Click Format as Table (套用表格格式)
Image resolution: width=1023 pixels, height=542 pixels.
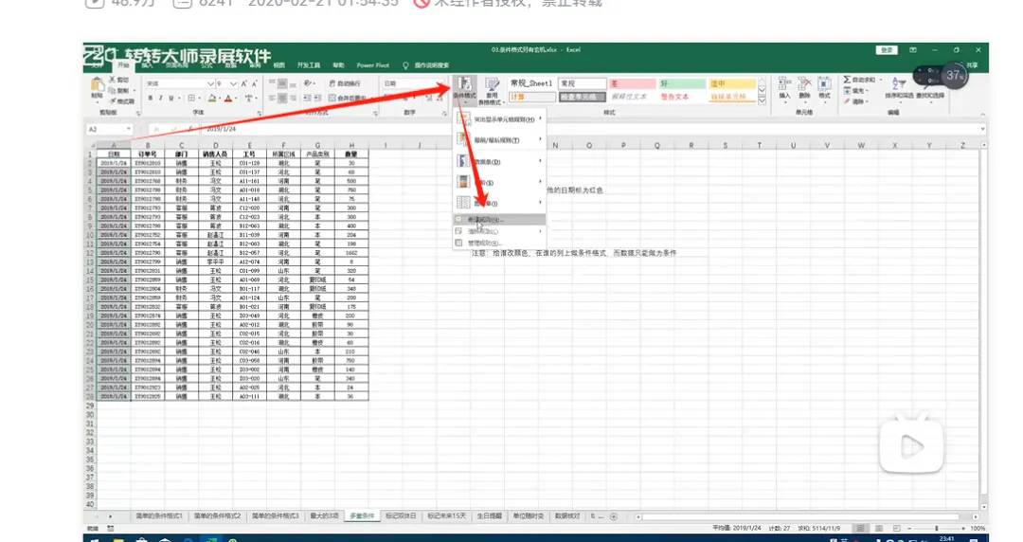492,91
